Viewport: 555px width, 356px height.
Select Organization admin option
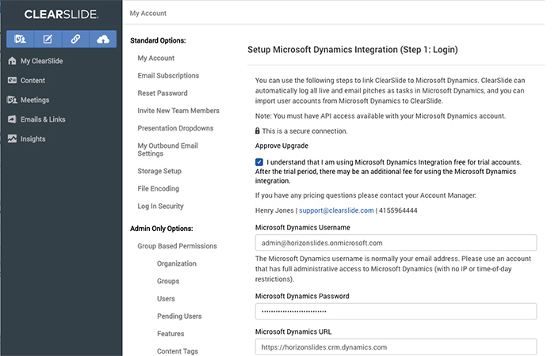tap(177, 263)
